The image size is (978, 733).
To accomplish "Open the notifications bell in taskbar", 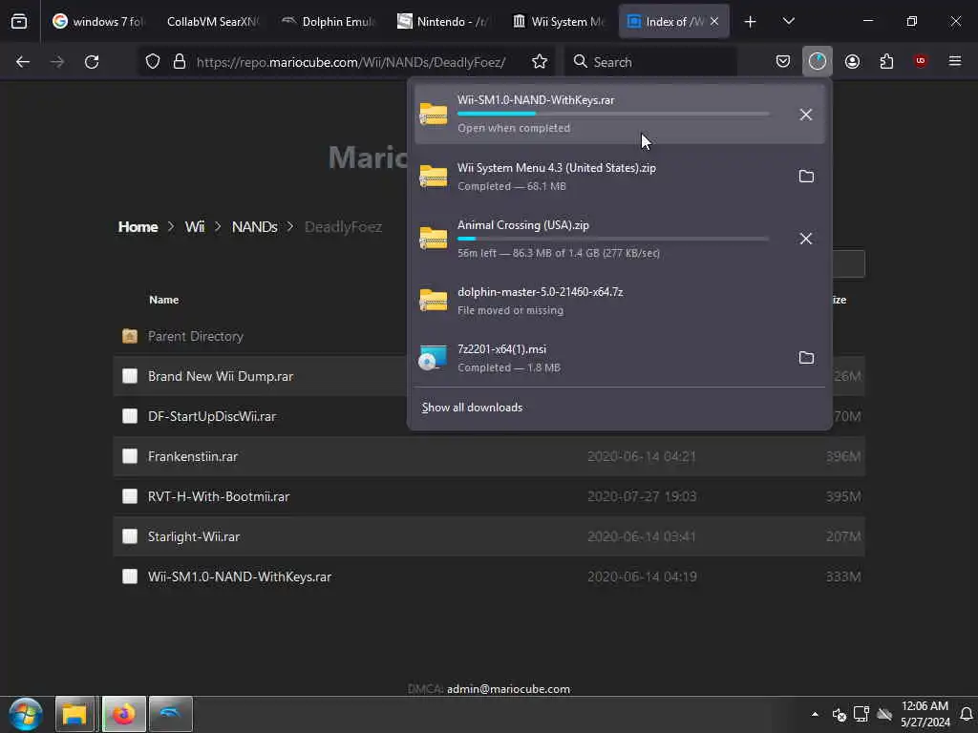I will pos(967,714).
